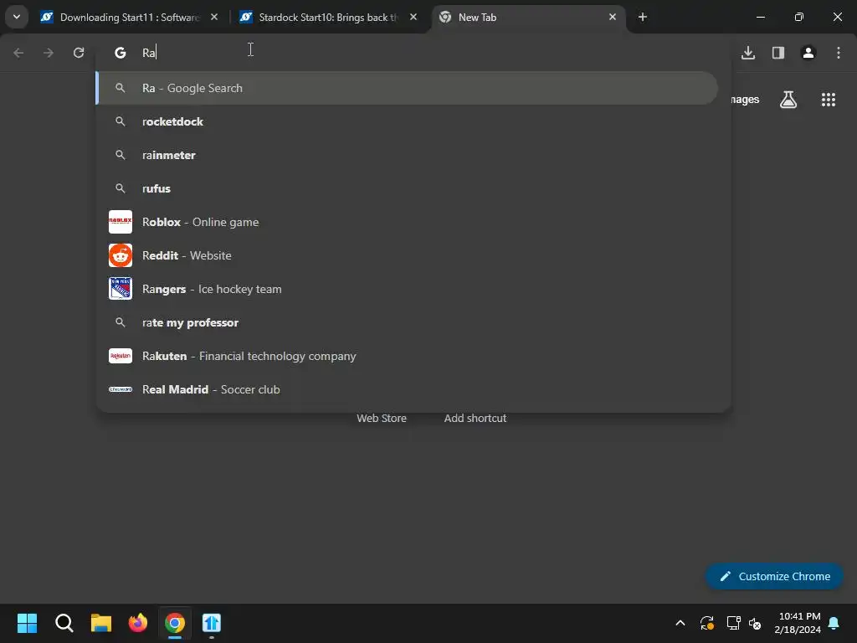857x643 pixels.
Task: Click Chrome icon in taskbar
Action: point(175,623)
